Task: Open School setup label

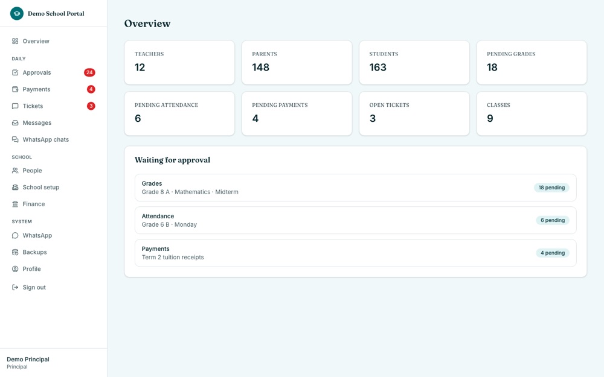Action: [41, 188]
